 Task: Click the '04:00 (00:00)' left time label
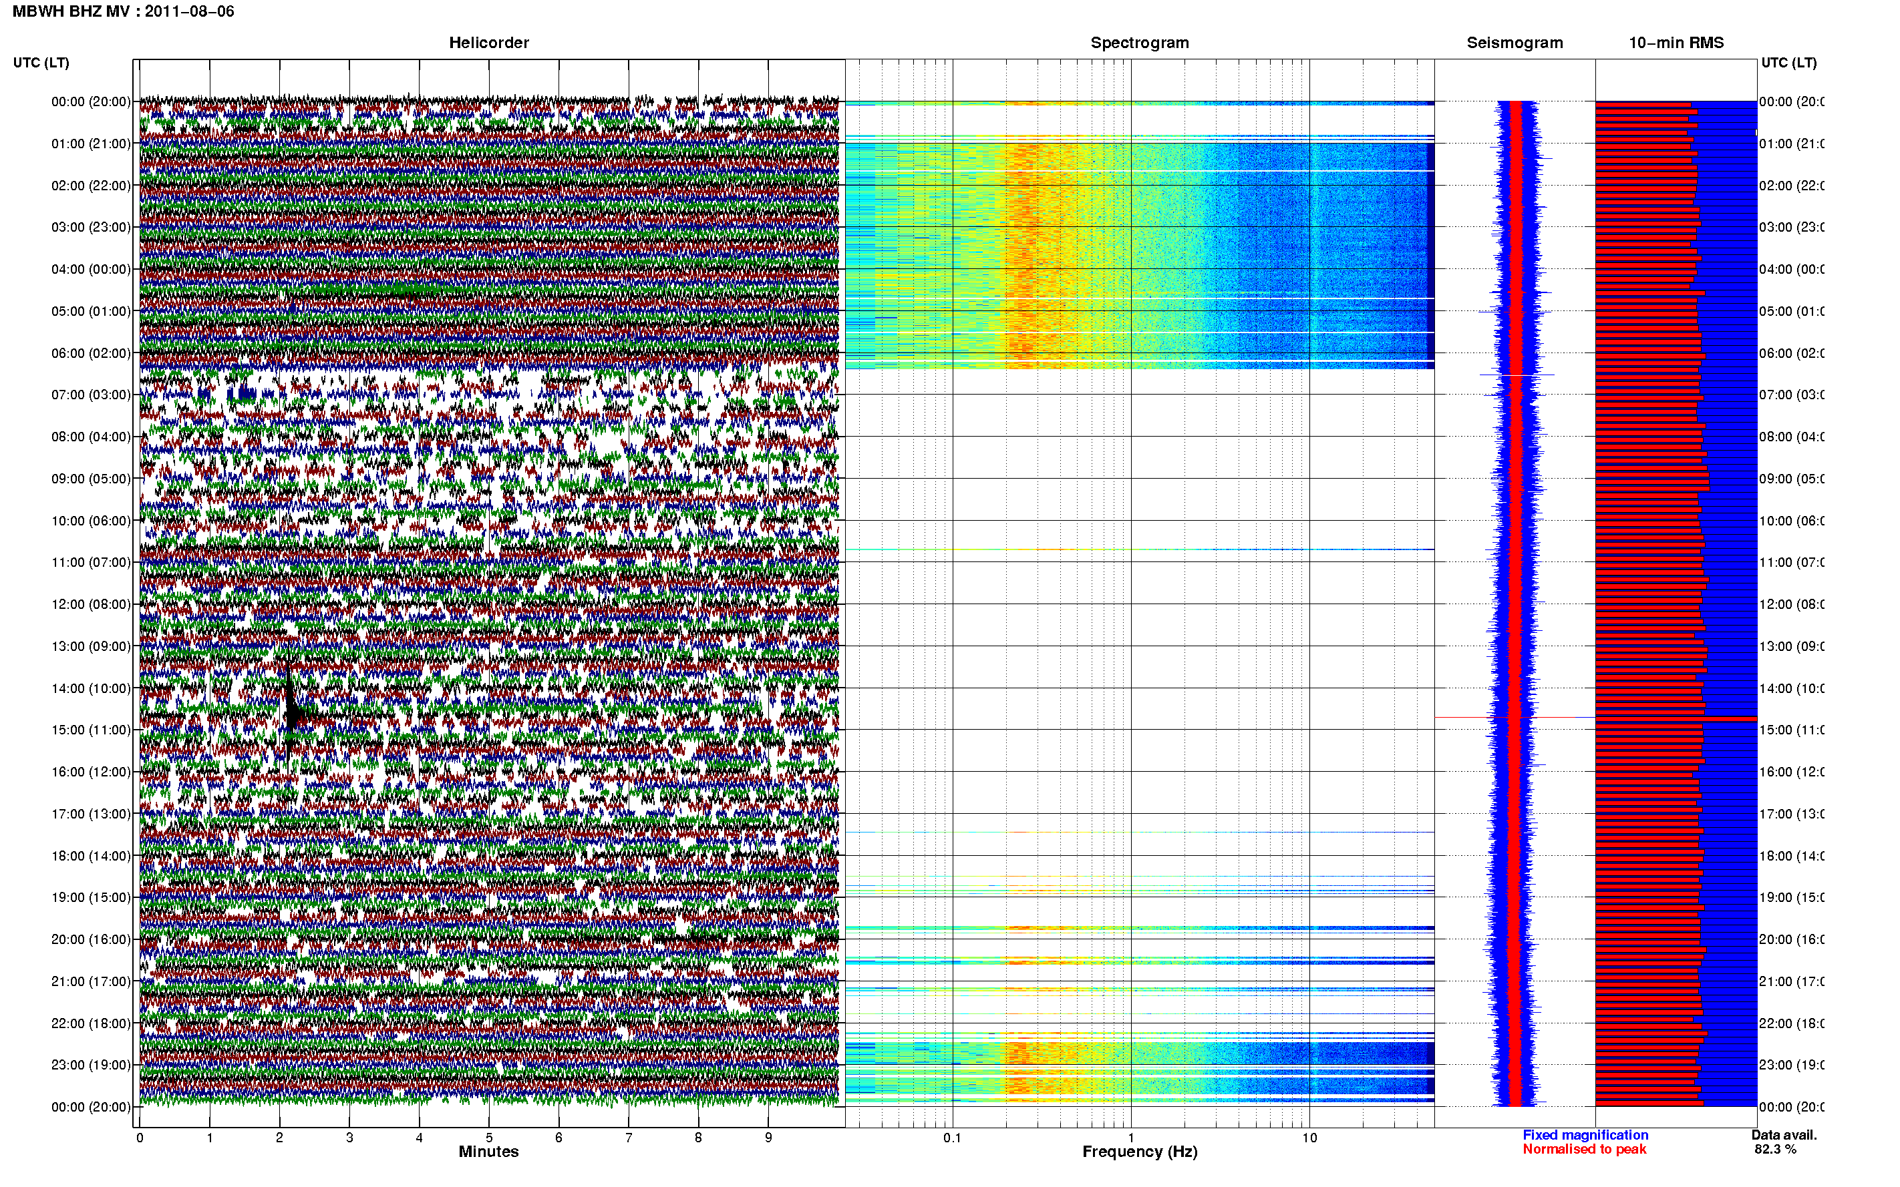[91, 269]
